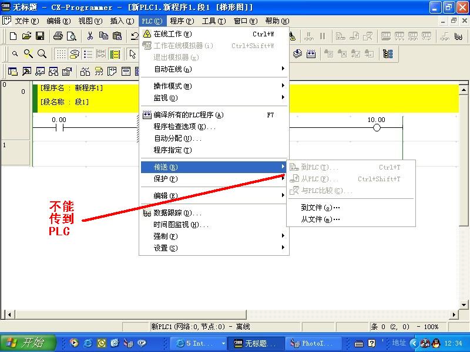Expand the 操作模式(M) submenu
This screenshot has width=470, height=352.
(214, 86)
